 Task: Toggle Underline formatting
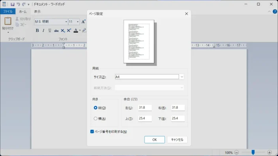pyautogui.click(x=50, y=30)
